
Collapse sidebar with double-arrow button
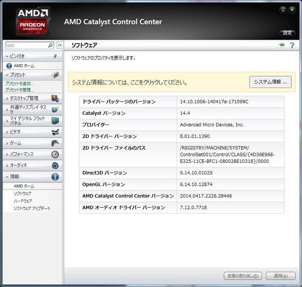click(x=60, y=45)
